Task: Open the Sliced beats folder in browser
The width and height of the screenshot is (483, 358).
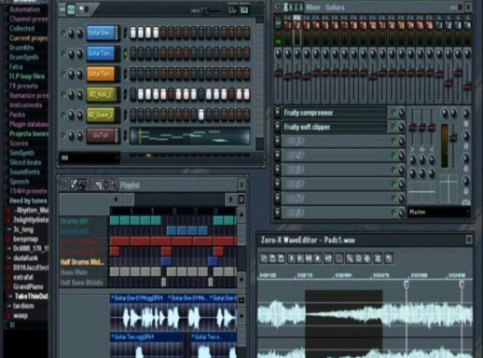Action: [25, 162]
